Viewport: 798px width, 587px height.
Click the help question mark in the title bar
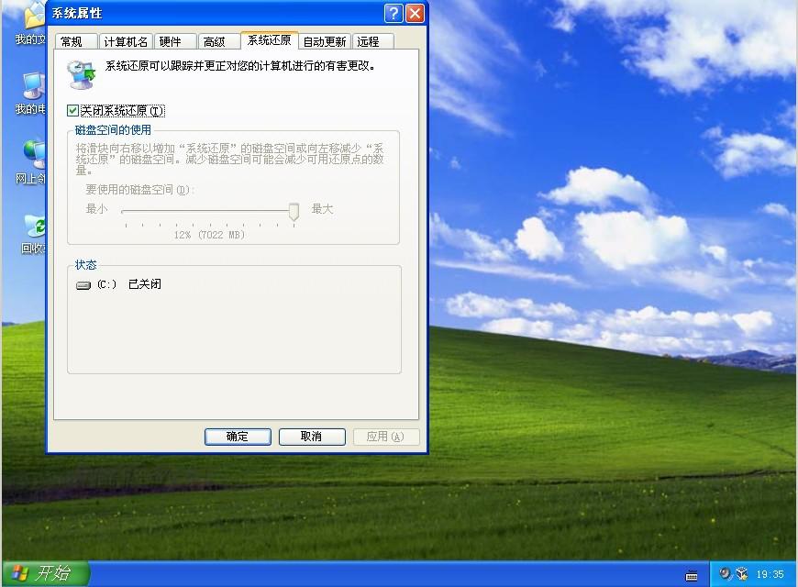click(x=393, y=13)
